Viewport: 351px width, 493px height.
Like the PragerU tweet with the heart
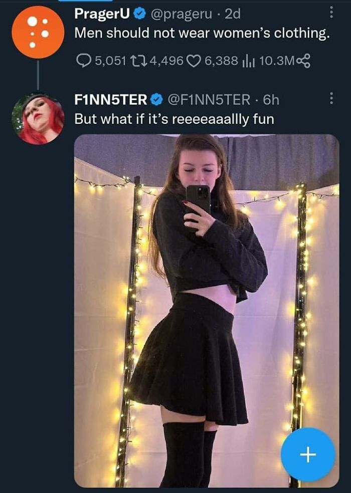pos(194,61)
